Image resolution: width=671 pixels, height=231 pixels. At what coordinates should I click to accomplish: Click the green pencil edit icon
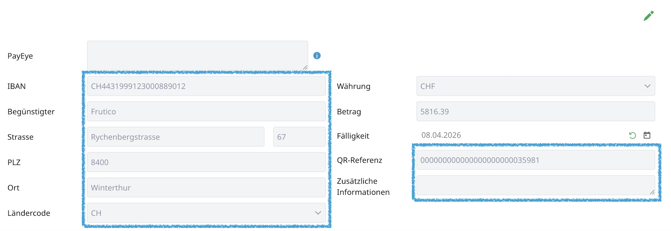648,16
